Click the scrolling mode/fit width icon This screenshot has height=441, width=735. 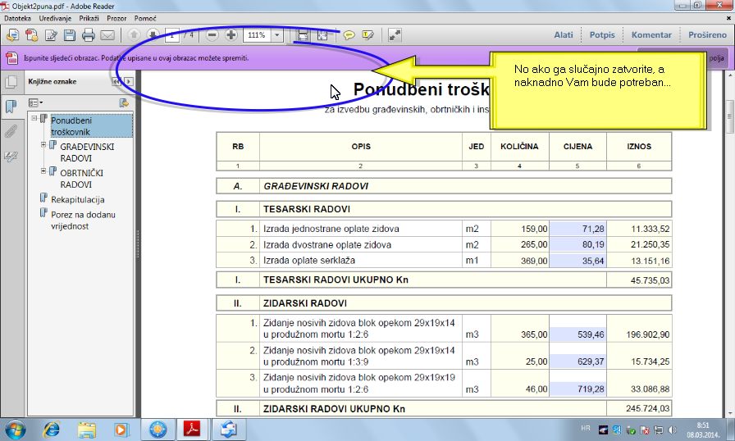(303, 35)
